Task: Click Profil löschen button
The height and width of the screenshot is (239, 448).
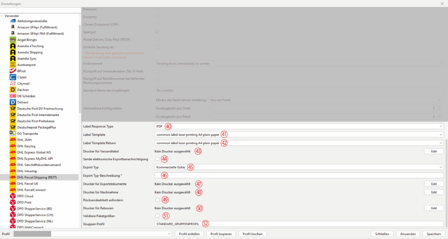Action: (252, 234)
